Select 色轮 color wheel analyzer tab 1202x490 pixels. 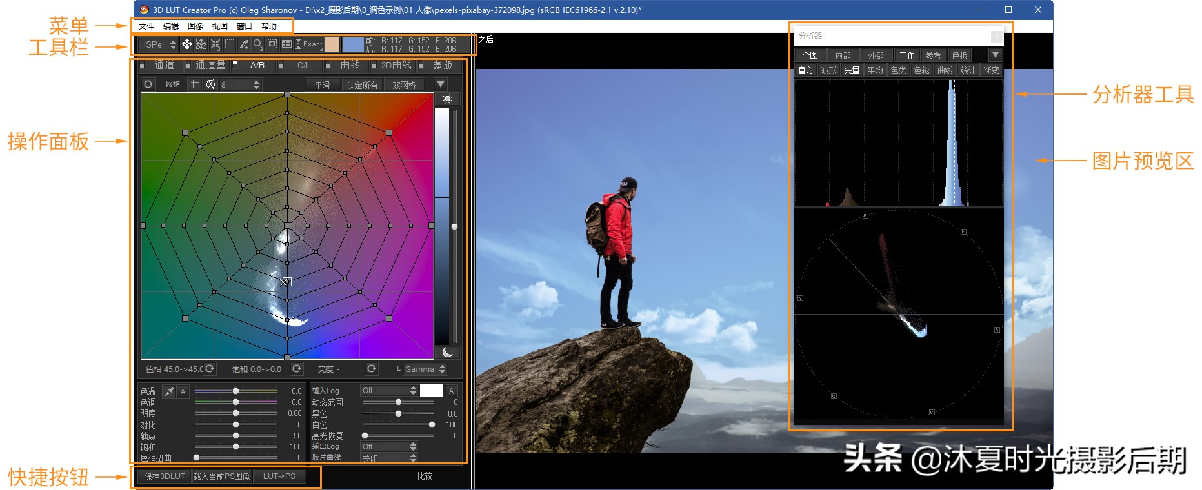(921, 70)
